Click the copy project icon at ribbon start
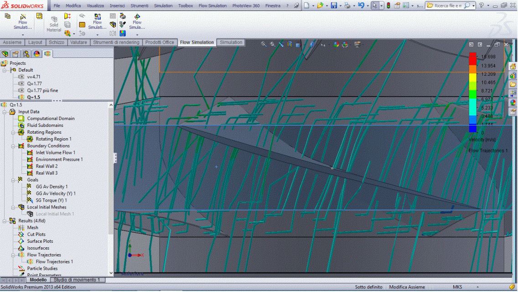 click(x=7, y=16)
